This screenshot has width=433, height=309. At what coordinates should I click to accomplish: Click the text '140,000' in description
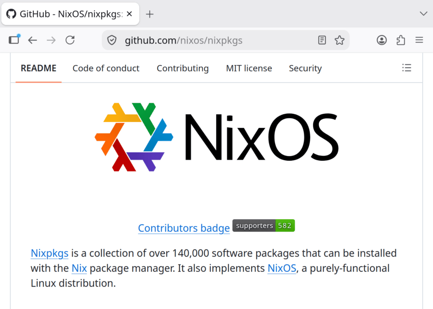tap(191, 253)
